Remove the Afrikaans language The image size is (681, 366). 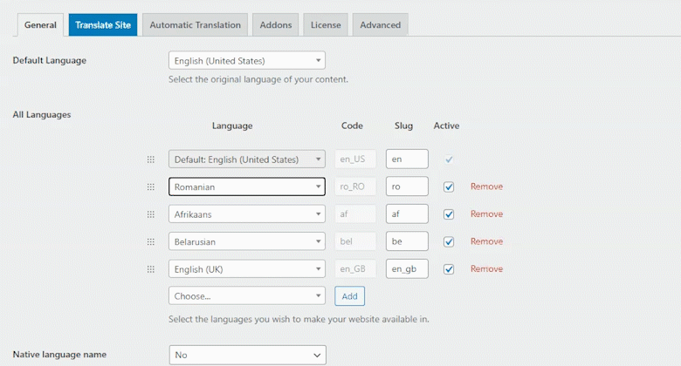pyautogui.click(x=486, y=213)
